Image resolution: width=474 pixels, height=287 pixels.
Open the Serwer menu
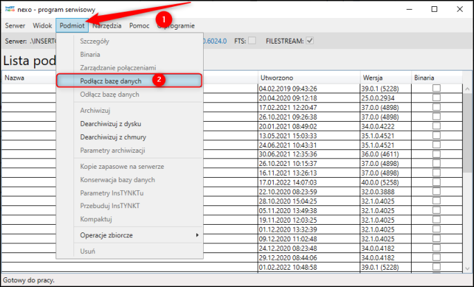tap(15, 26)
